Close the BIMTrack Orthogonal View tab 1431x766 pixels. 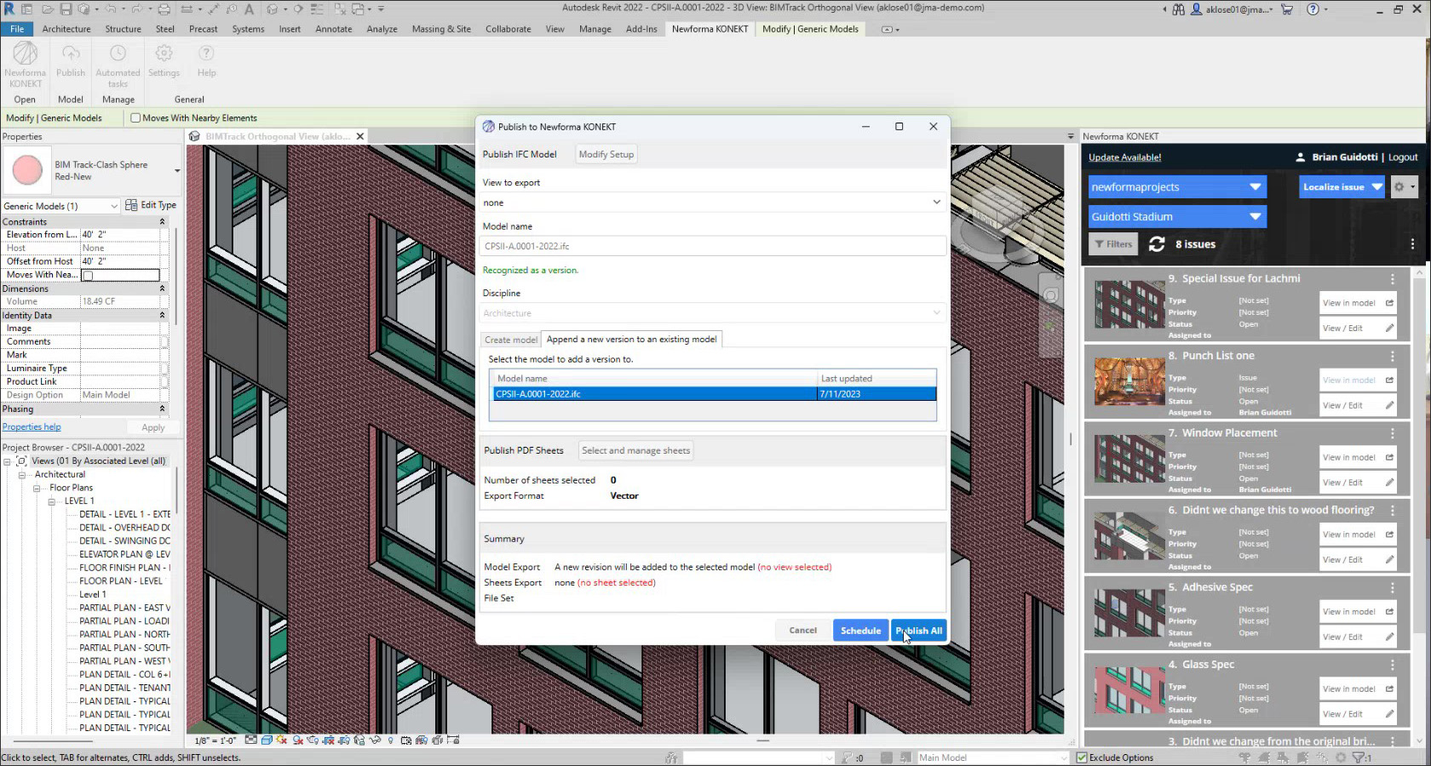click(x=360, y=136)
